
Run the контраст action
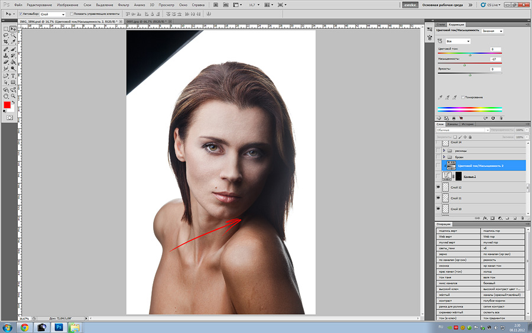458,300
